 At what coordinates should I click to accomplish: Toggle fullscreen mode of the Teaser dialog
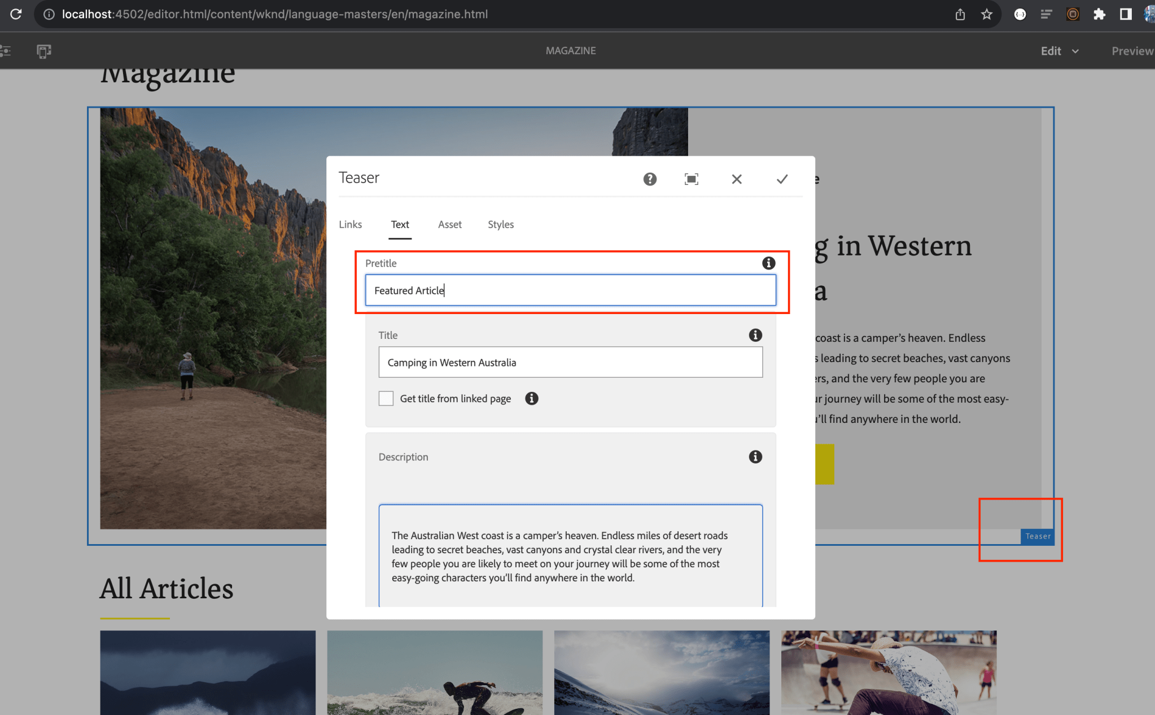point(692,179)
